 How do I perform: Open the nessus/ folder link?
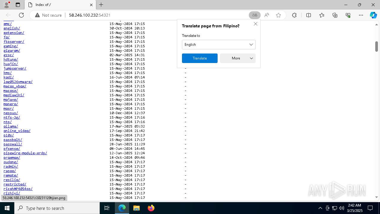tap(11, 113)
